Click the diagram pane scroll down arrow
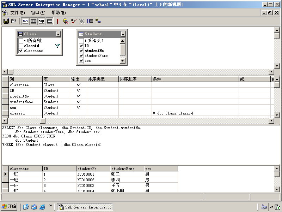This screenshot has width=282, height=212. [277, 66]
